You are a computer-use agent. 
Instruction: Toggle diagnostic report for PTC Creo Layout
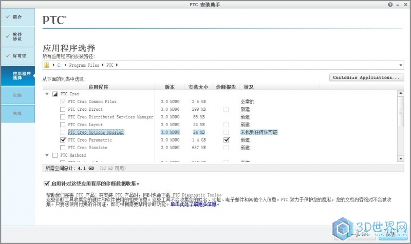pyautogui.click(x=226, y=125)
